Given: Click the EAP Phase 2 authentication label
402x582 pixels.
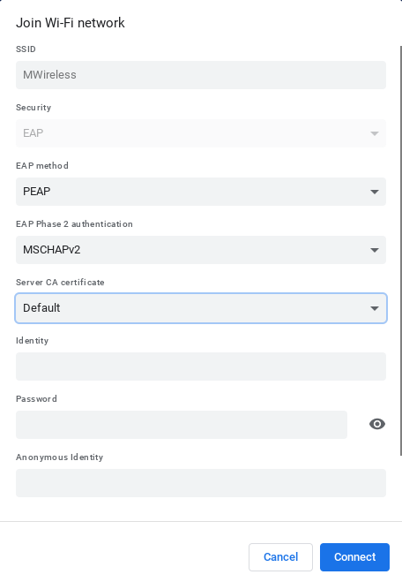Looking at the screenshot, I should pyautogui.click(x=74, y=224).
